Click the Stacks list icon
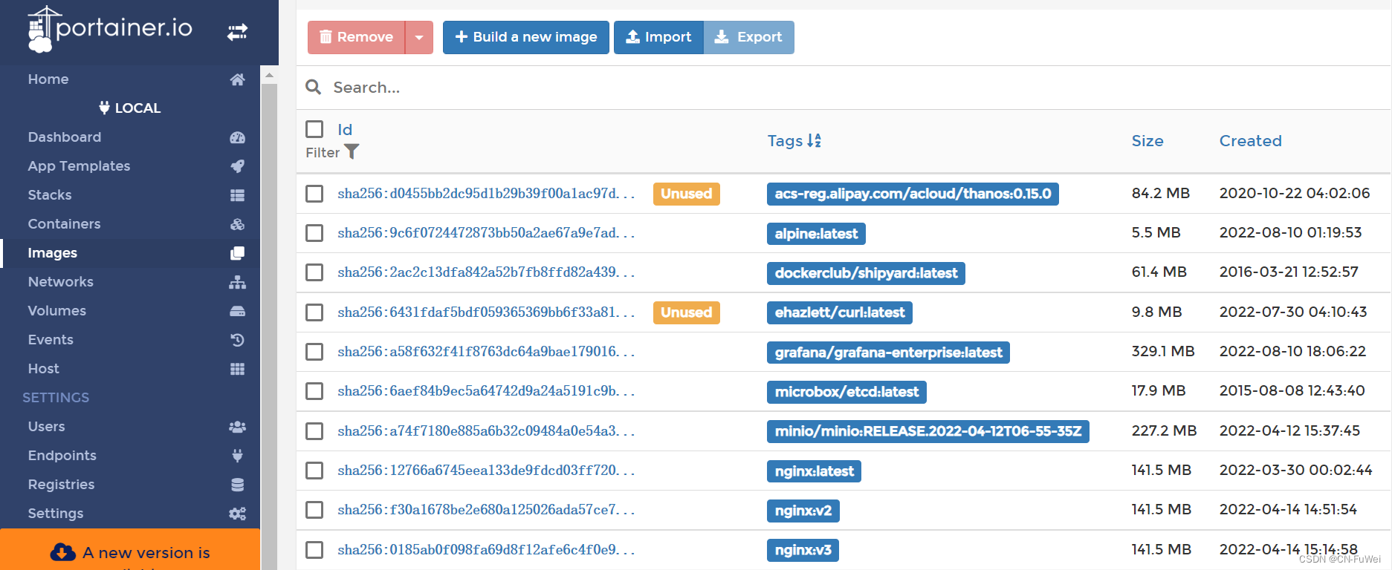 point(237,195)
